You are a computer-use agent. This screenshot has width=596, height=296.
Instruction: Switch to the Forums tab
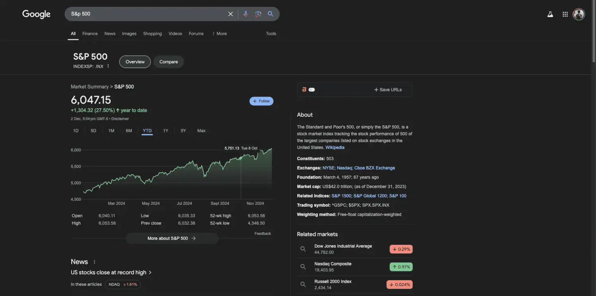(x=196, y=34)
